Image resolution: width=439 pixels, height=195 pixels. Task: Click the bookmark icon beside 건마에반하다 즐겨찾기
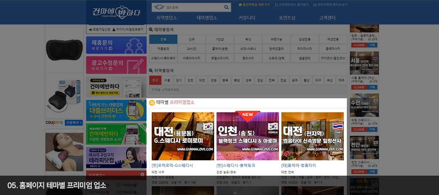(x=276, y=5)
